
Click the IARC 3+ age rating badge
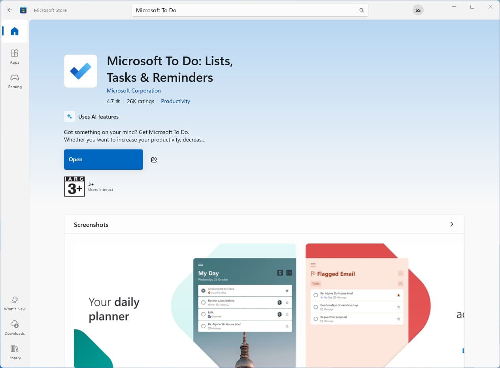tap(74, 187)
